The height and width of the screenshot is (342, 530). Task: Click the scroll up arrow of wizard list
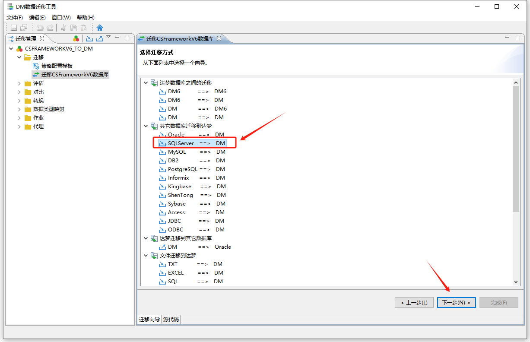516,82
